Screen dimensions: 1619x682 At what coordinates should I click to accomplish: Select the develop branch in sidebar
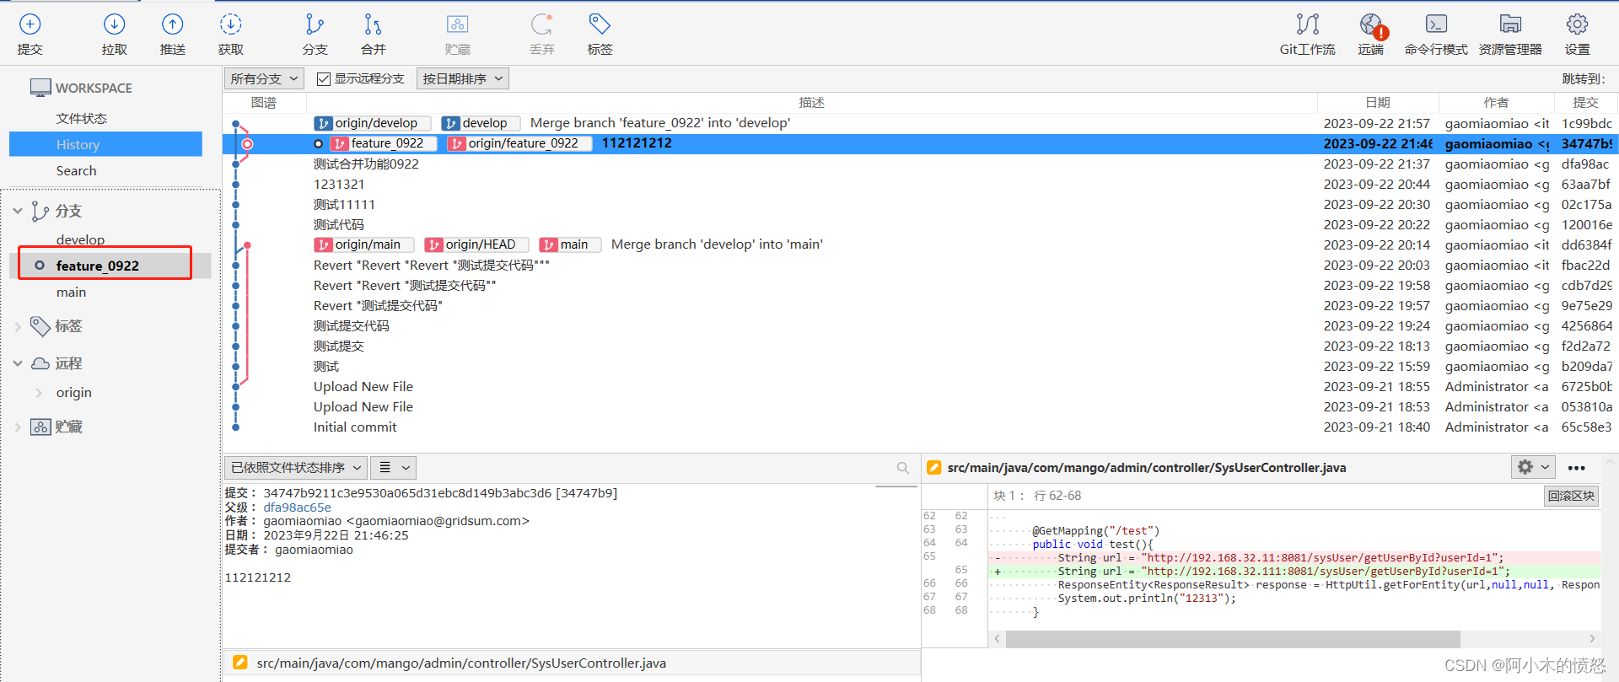(81, 240)
